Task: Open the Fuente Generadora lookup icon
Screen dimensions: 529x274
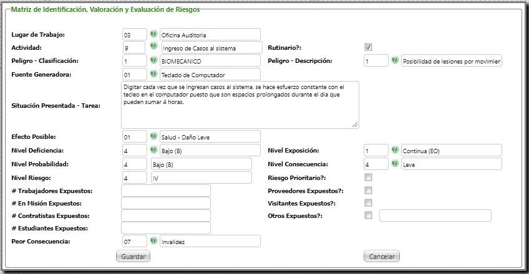Action: (153, 74)
